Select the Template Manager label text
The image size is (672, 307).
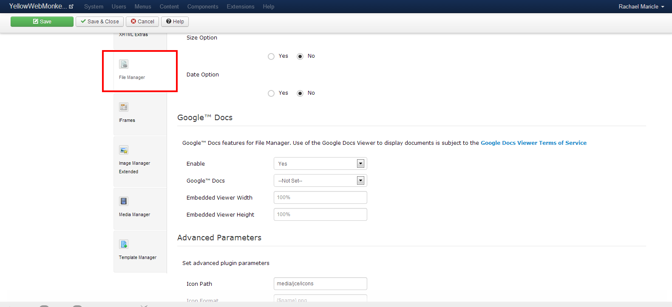(138, 257)
